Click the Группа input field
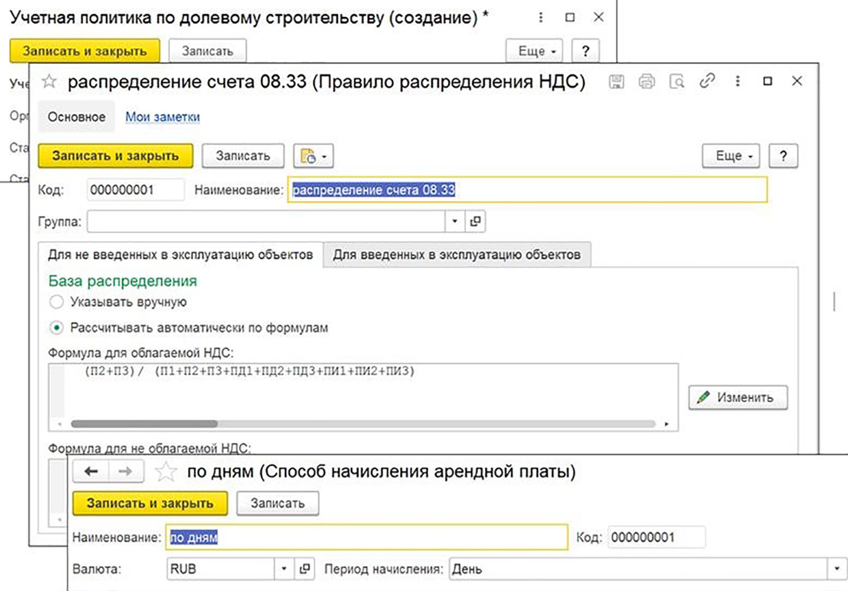The height and width of the screenshot is (591, 848). [266, 221]
